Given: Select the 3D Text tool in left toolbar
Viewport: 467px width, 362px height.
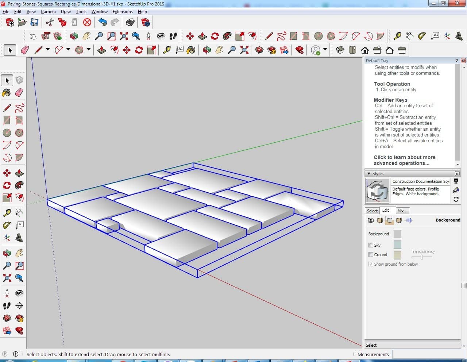Looking at the screenshot, I should (x=19, y=238).
